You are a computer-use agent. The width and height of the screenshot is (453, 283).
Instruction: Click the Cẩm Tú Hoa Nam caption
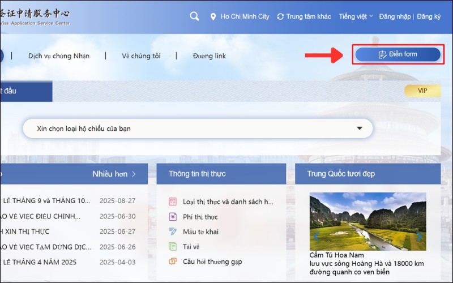pyautogui.click(x=336, y=255)
